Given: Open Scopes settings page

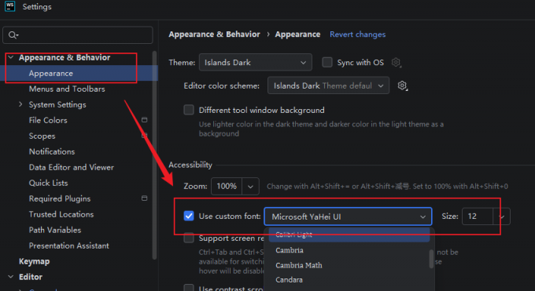Looking at the screenshot, I should 42,136.
